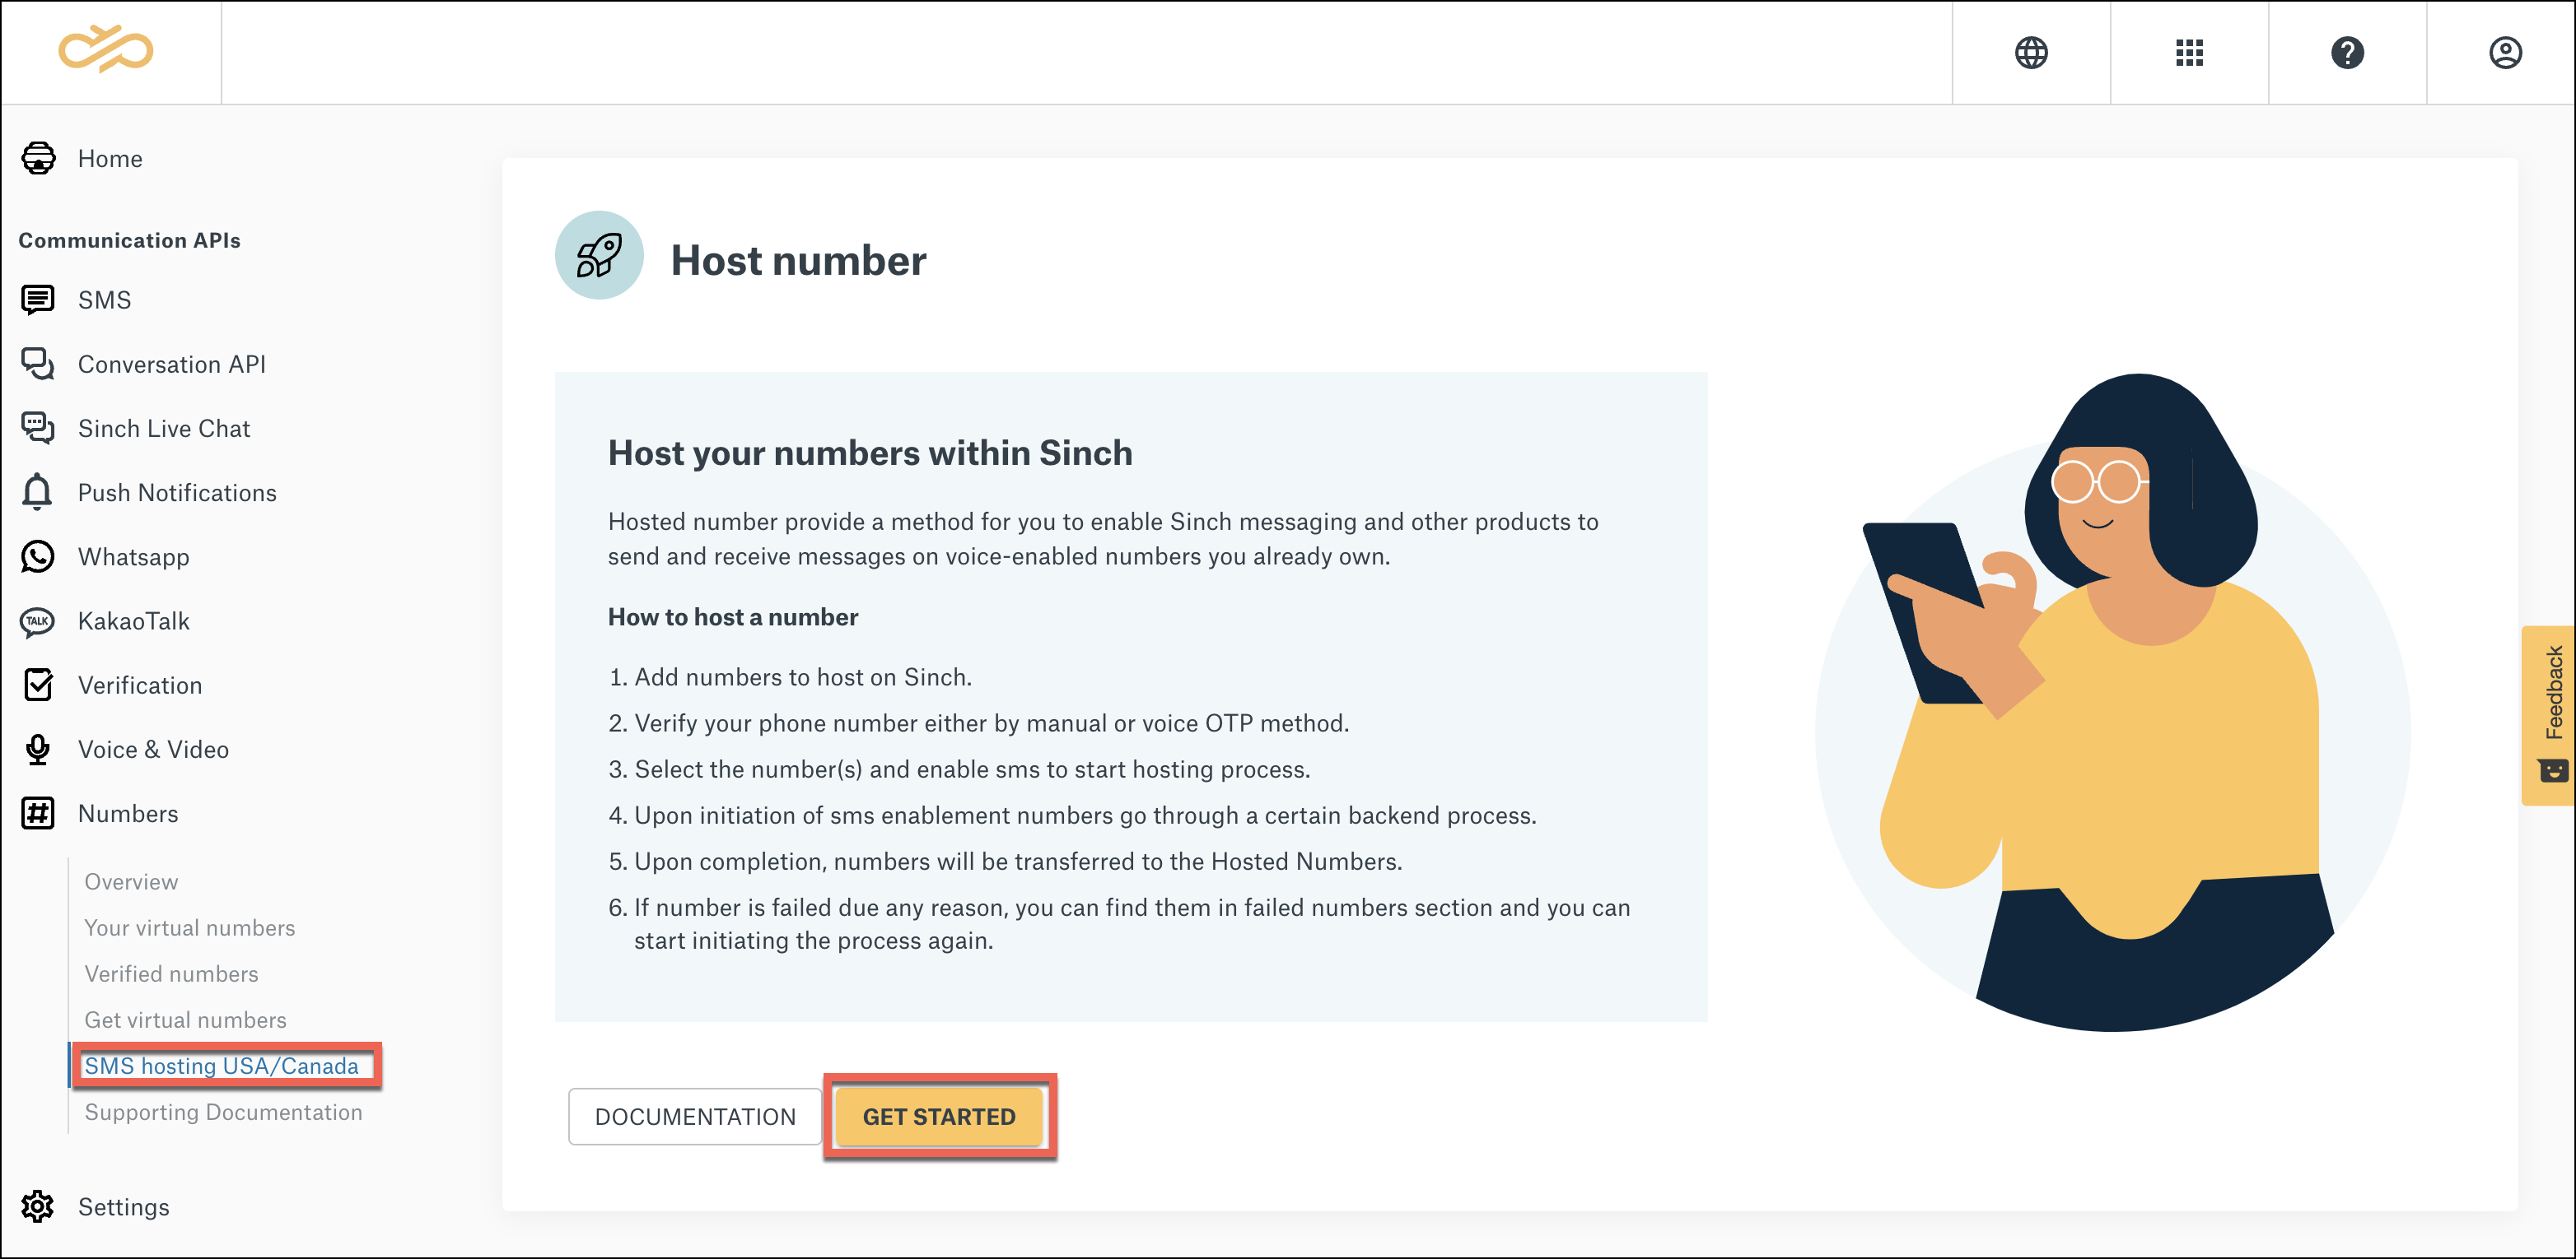Open the SMS section icon in sidebar

pos(37,299)
